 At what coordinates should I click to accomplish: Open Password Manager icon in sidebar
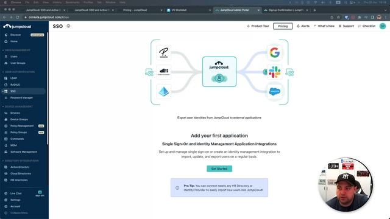click(6, 98)
